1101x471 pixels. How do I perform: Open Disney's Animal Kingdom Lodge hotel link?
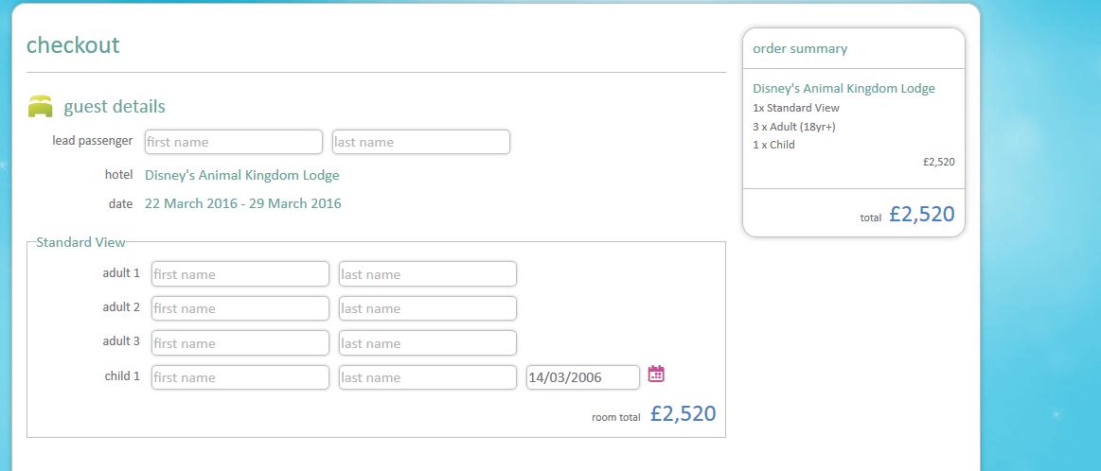click(x=241, y=175)
